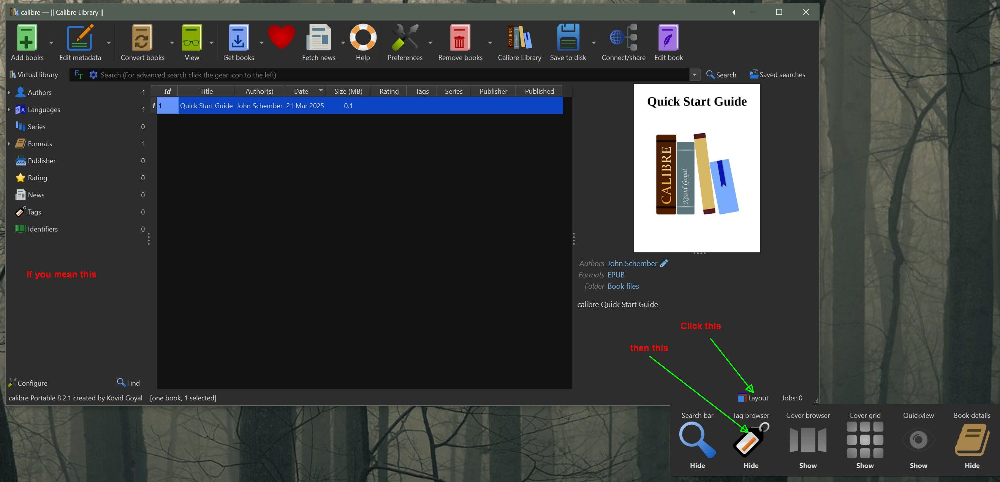This screenshot has height=482, width=1000.
Task: Toggle Quickview panel visibility
Action: coord(918,441)
